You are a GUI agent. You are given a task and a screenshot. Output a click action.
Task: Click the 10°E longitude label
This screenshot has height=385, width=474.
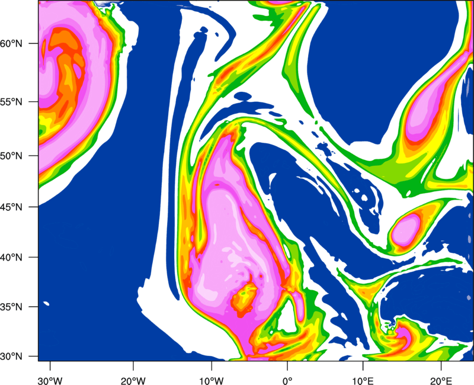tap(363, 381)
